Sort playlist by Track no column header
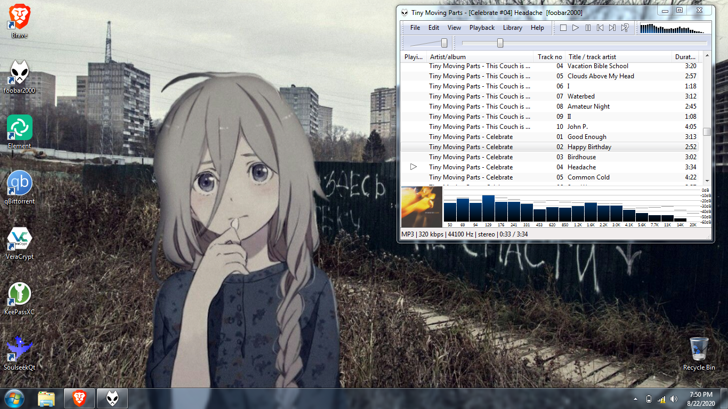This screenshot has height=409, width=728. (x=549, y=57)
